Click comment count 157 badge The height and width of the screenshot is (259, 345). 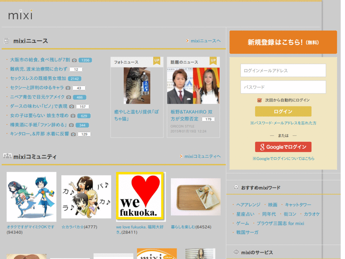click(x=83, y=107)
